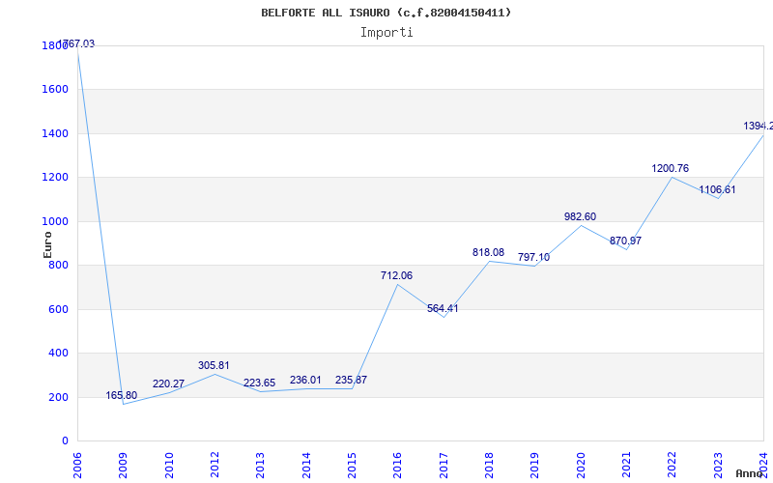Screen dimensions: 773x483
Task: Click the y-axis value 400
Action: 58,354
